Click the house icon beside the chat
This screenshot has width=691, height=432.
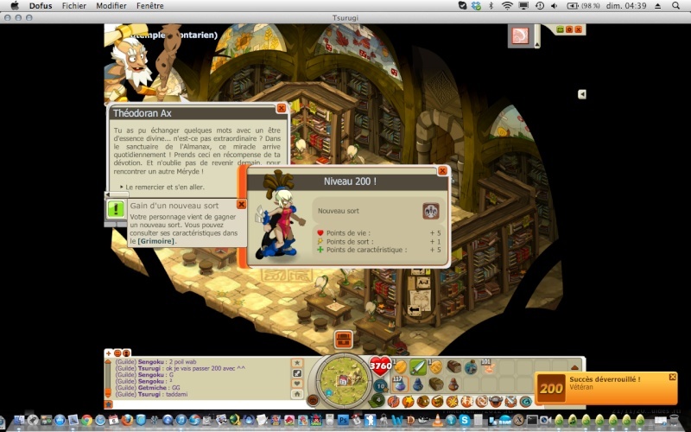click(x=297, y=394)
